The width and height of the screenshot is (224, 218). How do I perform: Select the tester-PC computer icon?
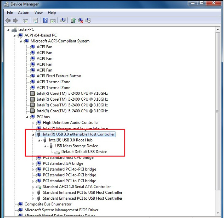(x=14, y=30)
